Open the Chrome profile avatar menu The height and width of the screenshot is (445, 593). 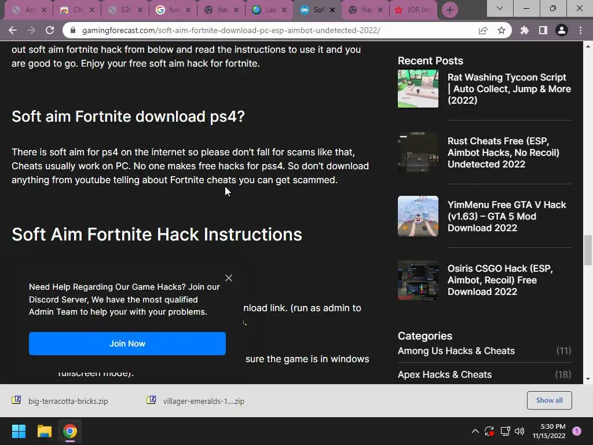562,30
